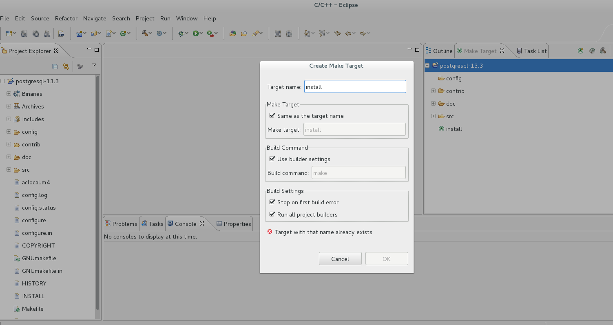This screenshot has width=613, height=325.
Task: Click the Cancel button in dialog
Action: click(x=340, y=259)
